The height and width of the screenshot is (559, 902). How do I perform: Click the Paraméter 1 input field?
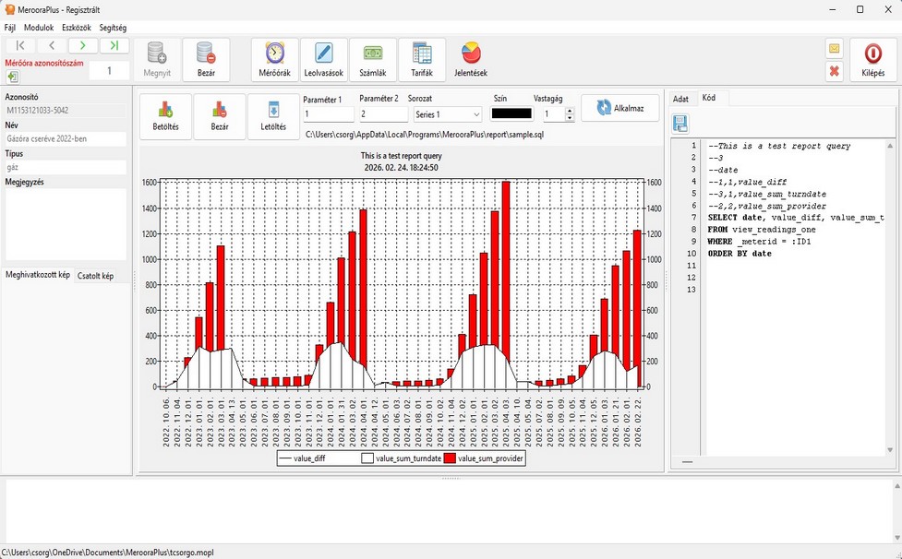tap(329, 114)
